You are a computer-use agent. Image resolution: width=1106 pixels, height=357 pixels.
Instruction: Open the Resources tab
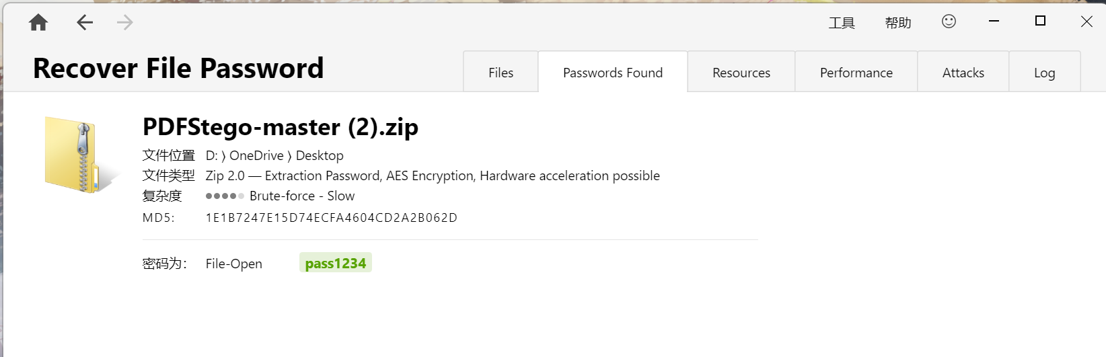click(x=741, y=73)
